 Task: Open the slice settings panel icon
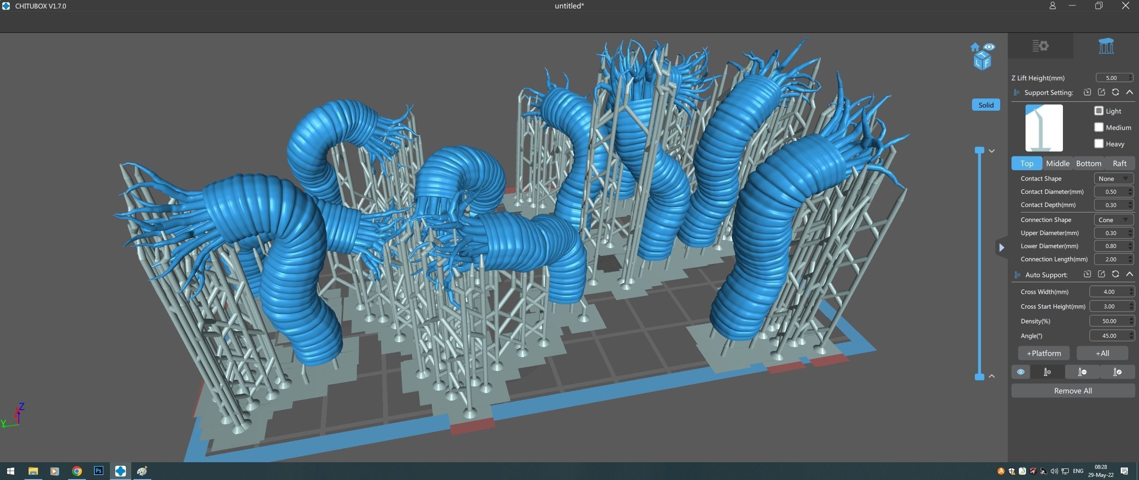point(1040,46)
